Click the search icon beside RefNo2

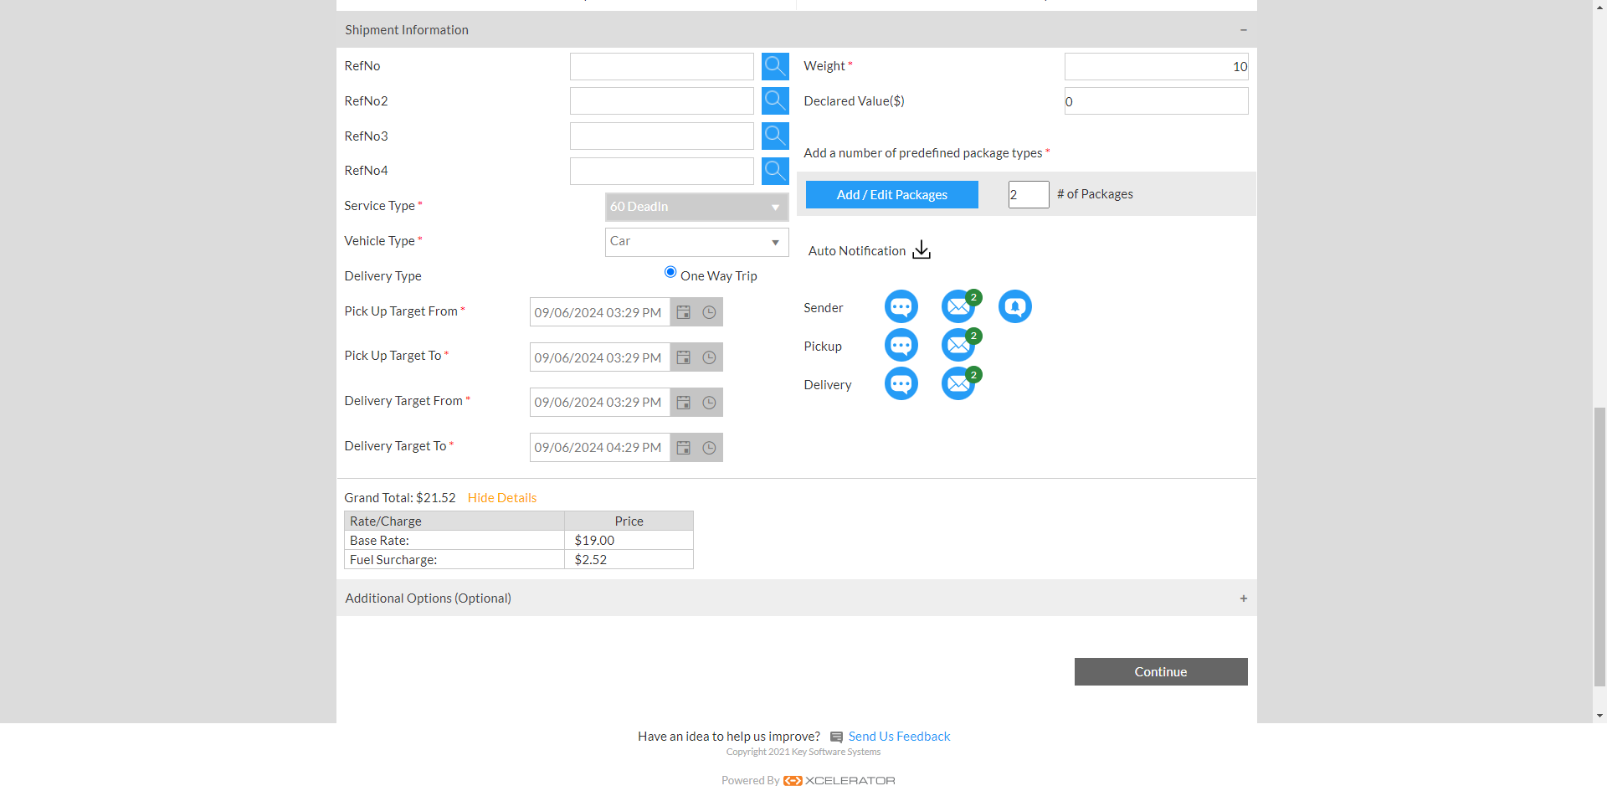[775, 101]
